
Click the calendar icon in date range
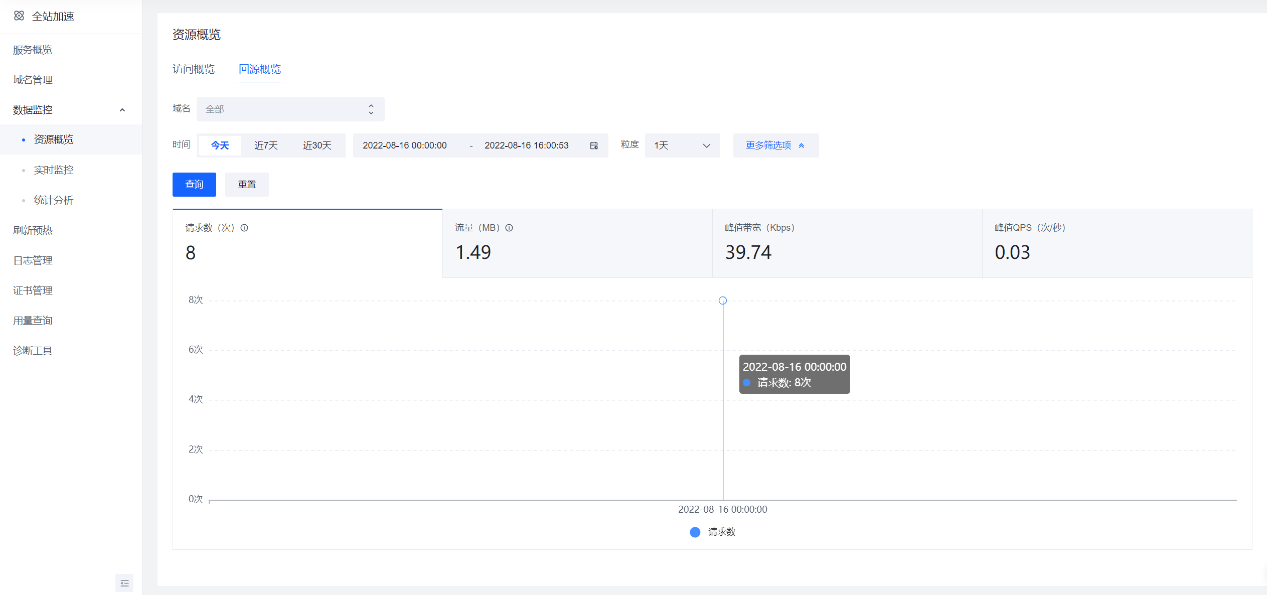[x=594, y=145]
